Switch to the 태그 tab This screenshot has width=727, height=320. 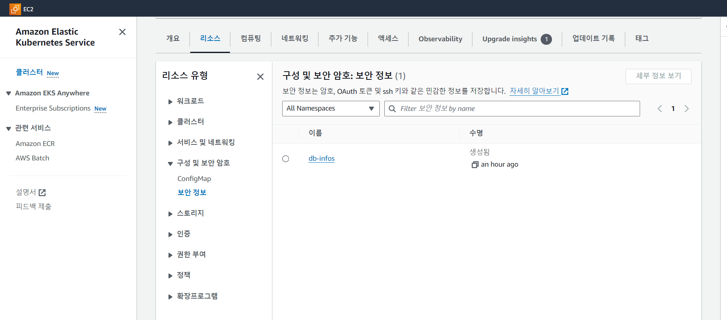tap(642, 39)
